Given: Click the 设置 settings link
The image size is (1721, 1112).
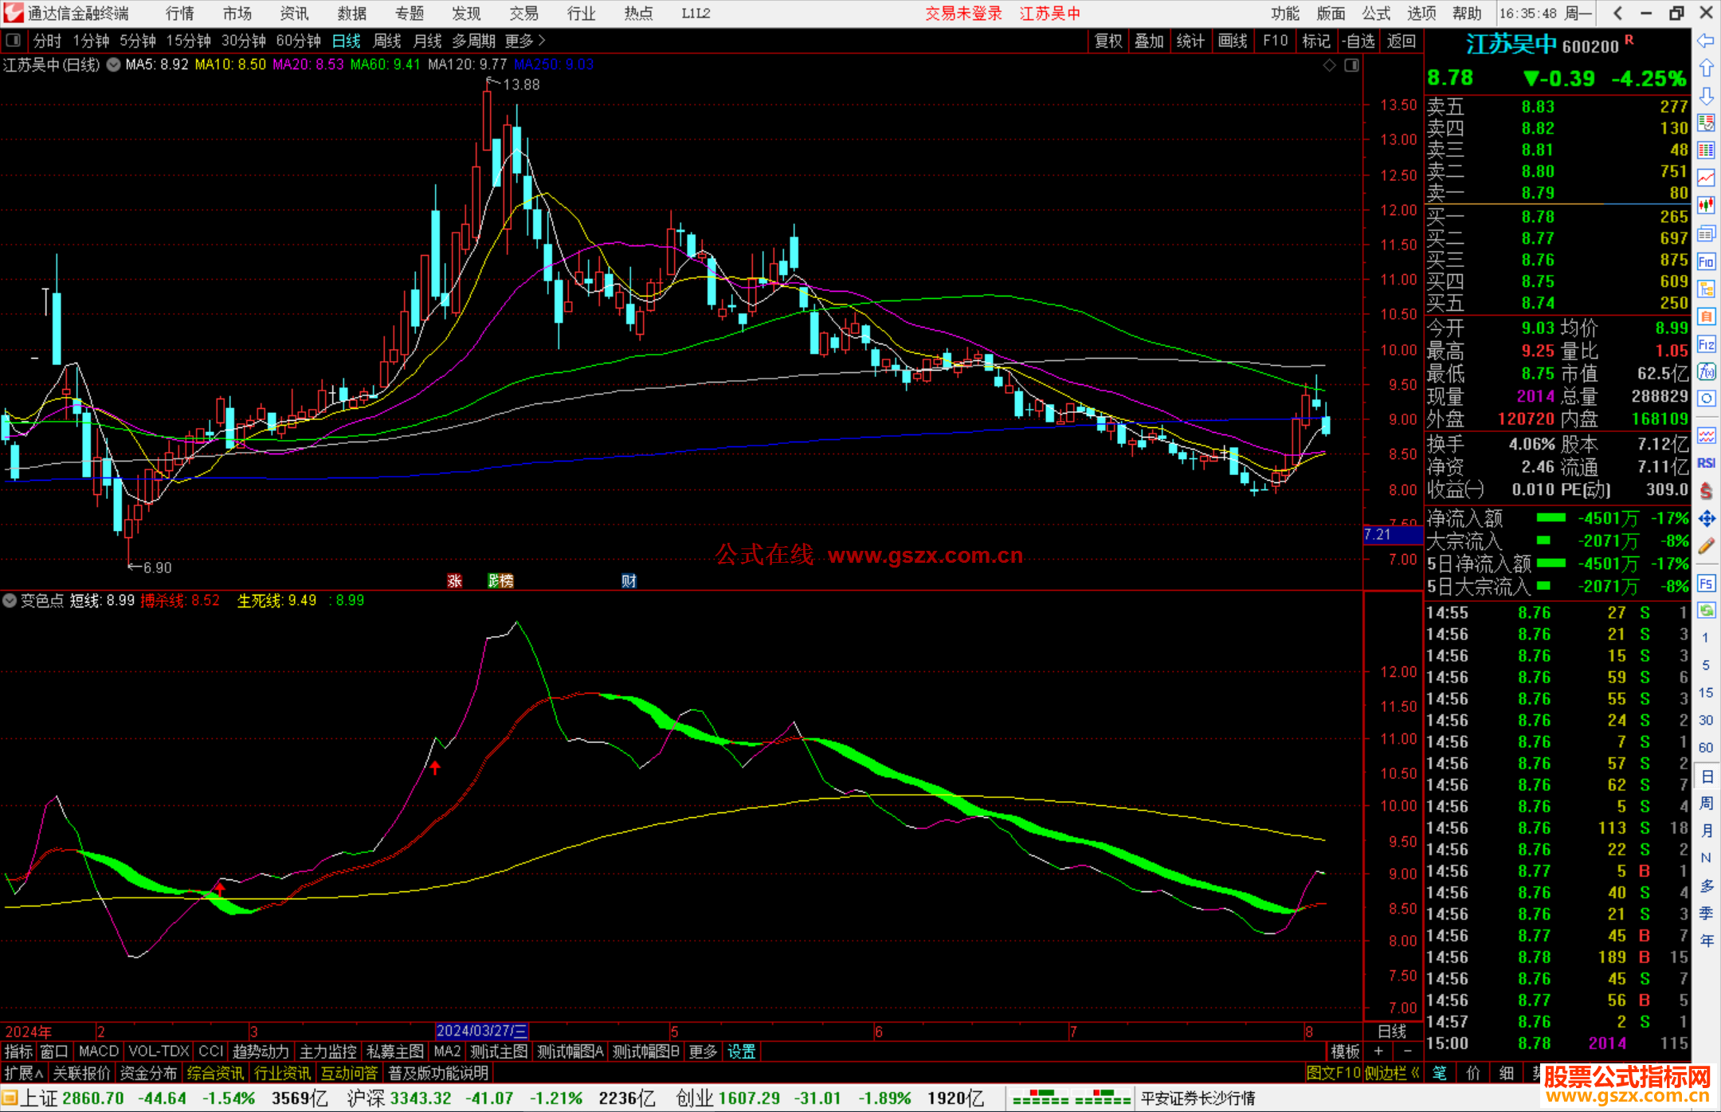Looking at the screenshot, I should 741,1051.
